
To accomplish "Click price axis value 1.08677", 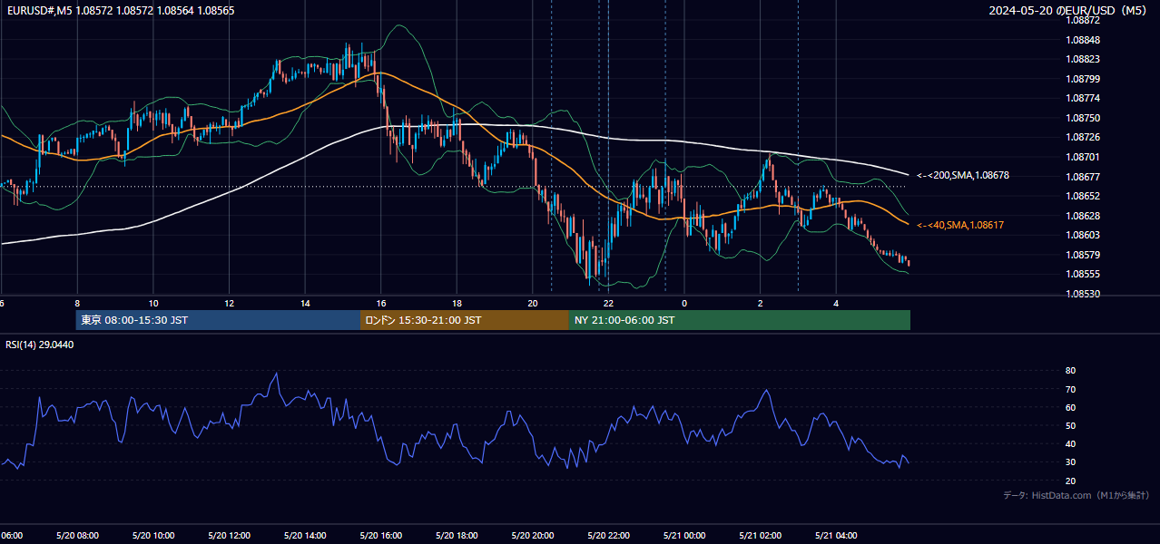I will coord(1083,177).
